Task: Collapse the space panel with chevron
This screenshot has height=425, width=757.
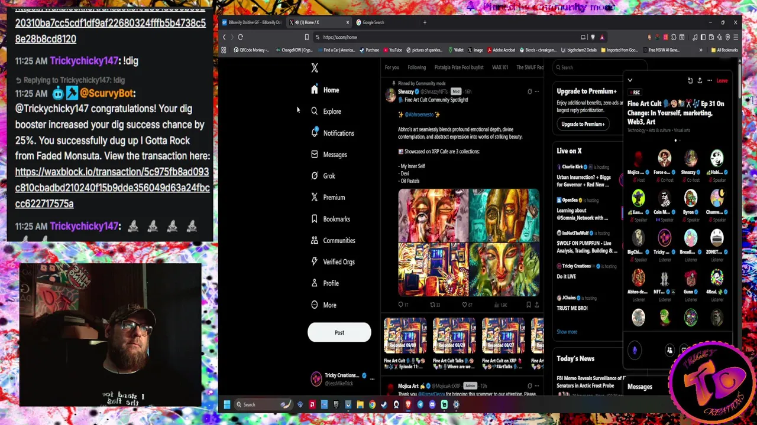Action: tap(630, 80)
